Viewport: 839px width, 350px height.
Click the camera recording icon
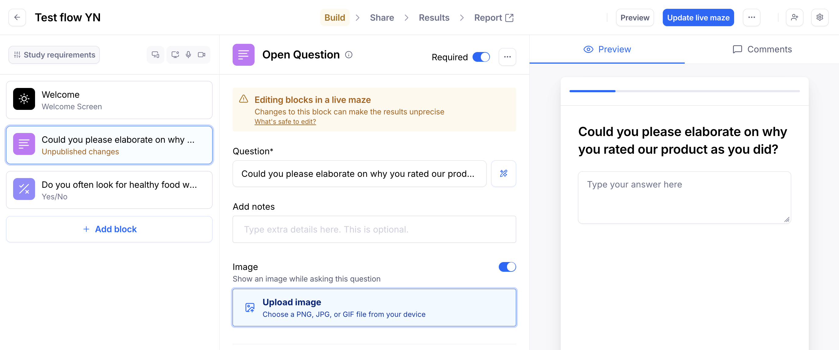pyautogui.click(x=202, y=55)
